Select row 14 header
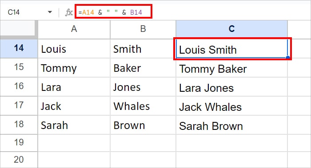 [19, 48]
